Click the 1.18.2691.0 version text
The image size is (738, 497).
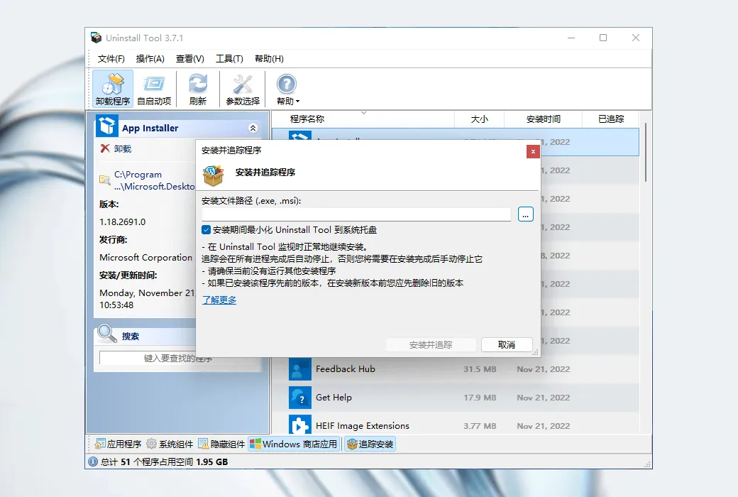pyautogui.click(x=122, y=222)
